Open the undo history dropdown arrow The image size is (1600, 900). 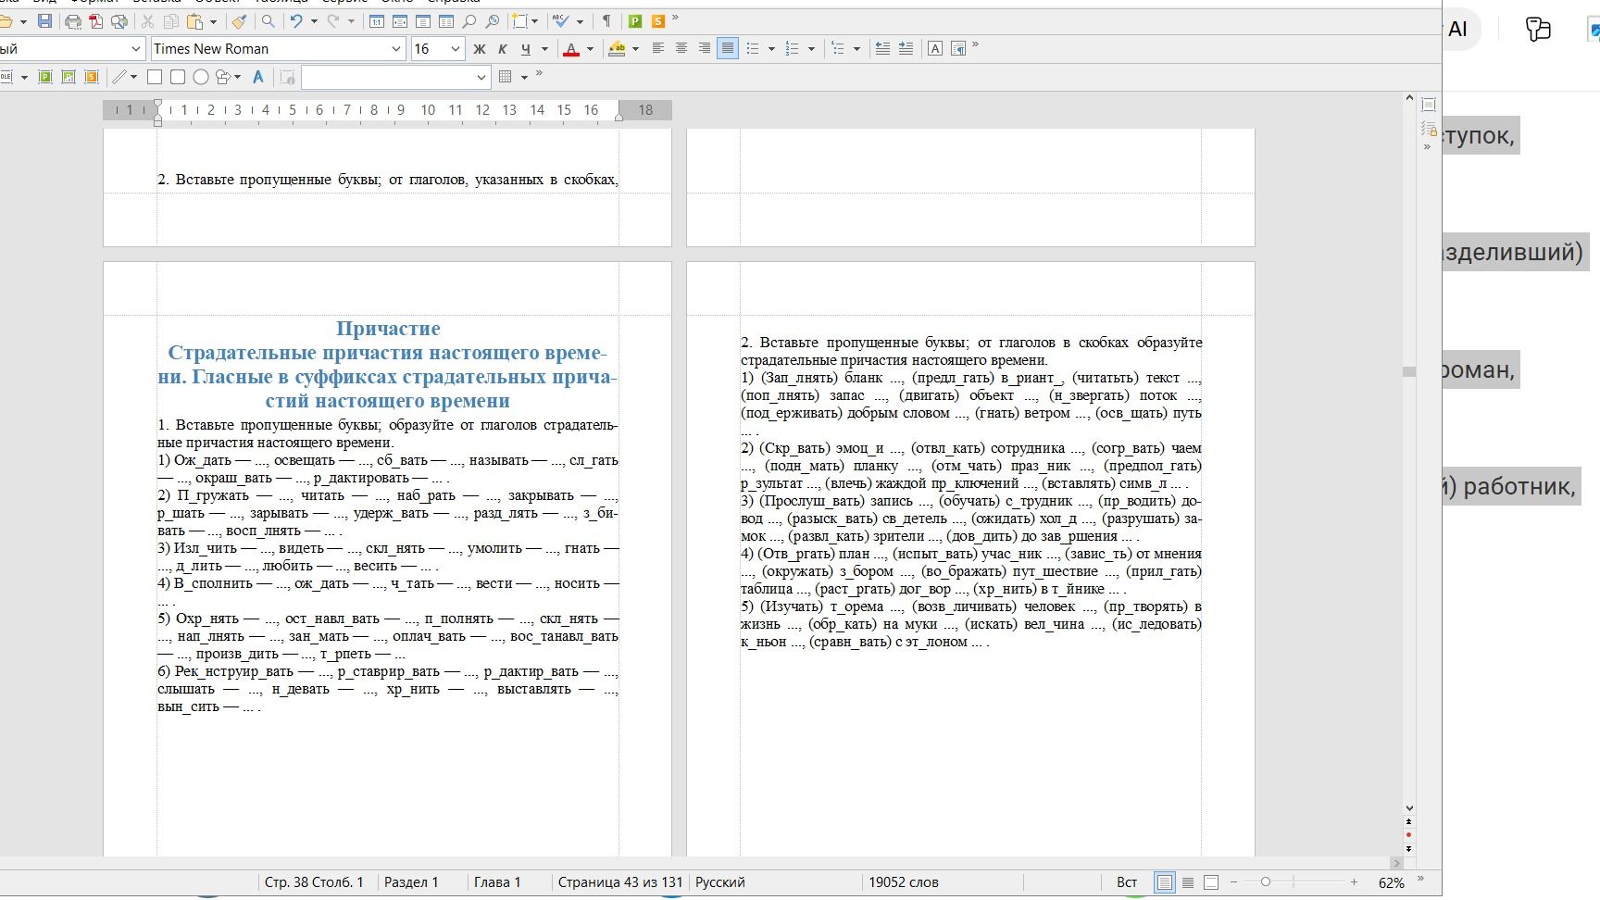(314, 21)
